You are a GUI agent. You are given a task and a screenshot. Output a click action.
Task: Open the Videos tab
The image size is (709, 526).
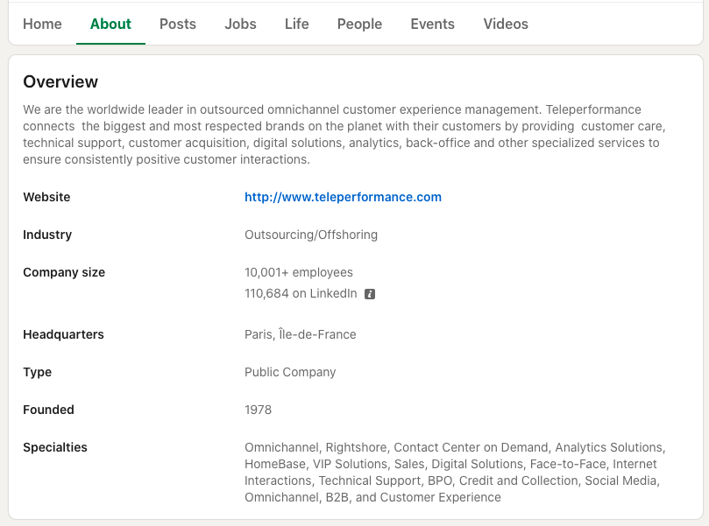pyautogui.click(x=506, y=24)
